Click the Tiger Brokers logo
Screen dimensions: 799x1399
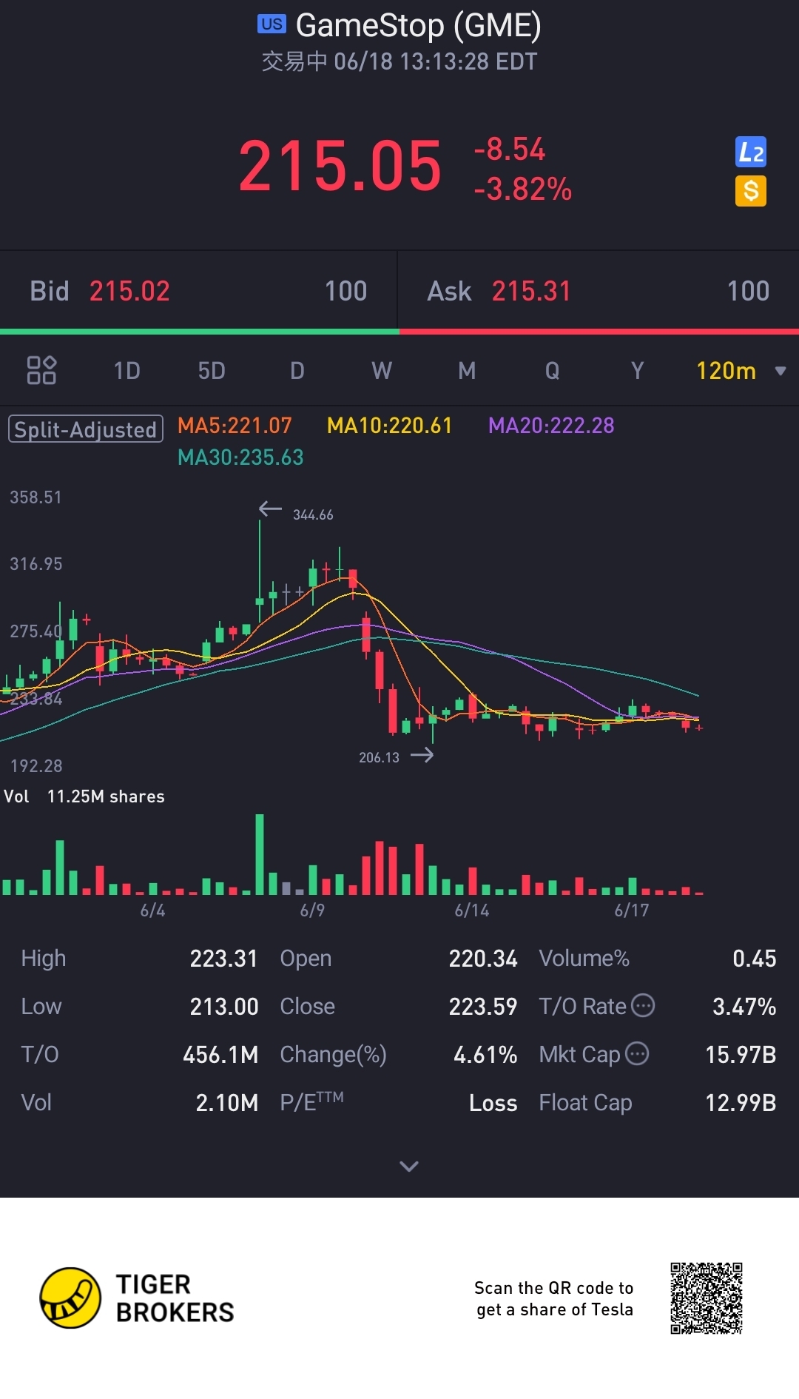(137, 1298)
